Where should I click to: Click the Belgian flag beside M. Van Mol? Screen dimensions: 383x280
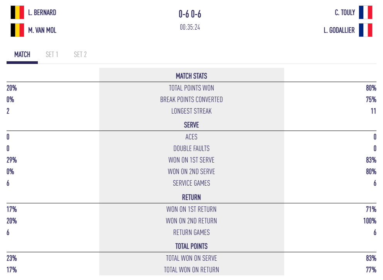(x=17, y=30)
